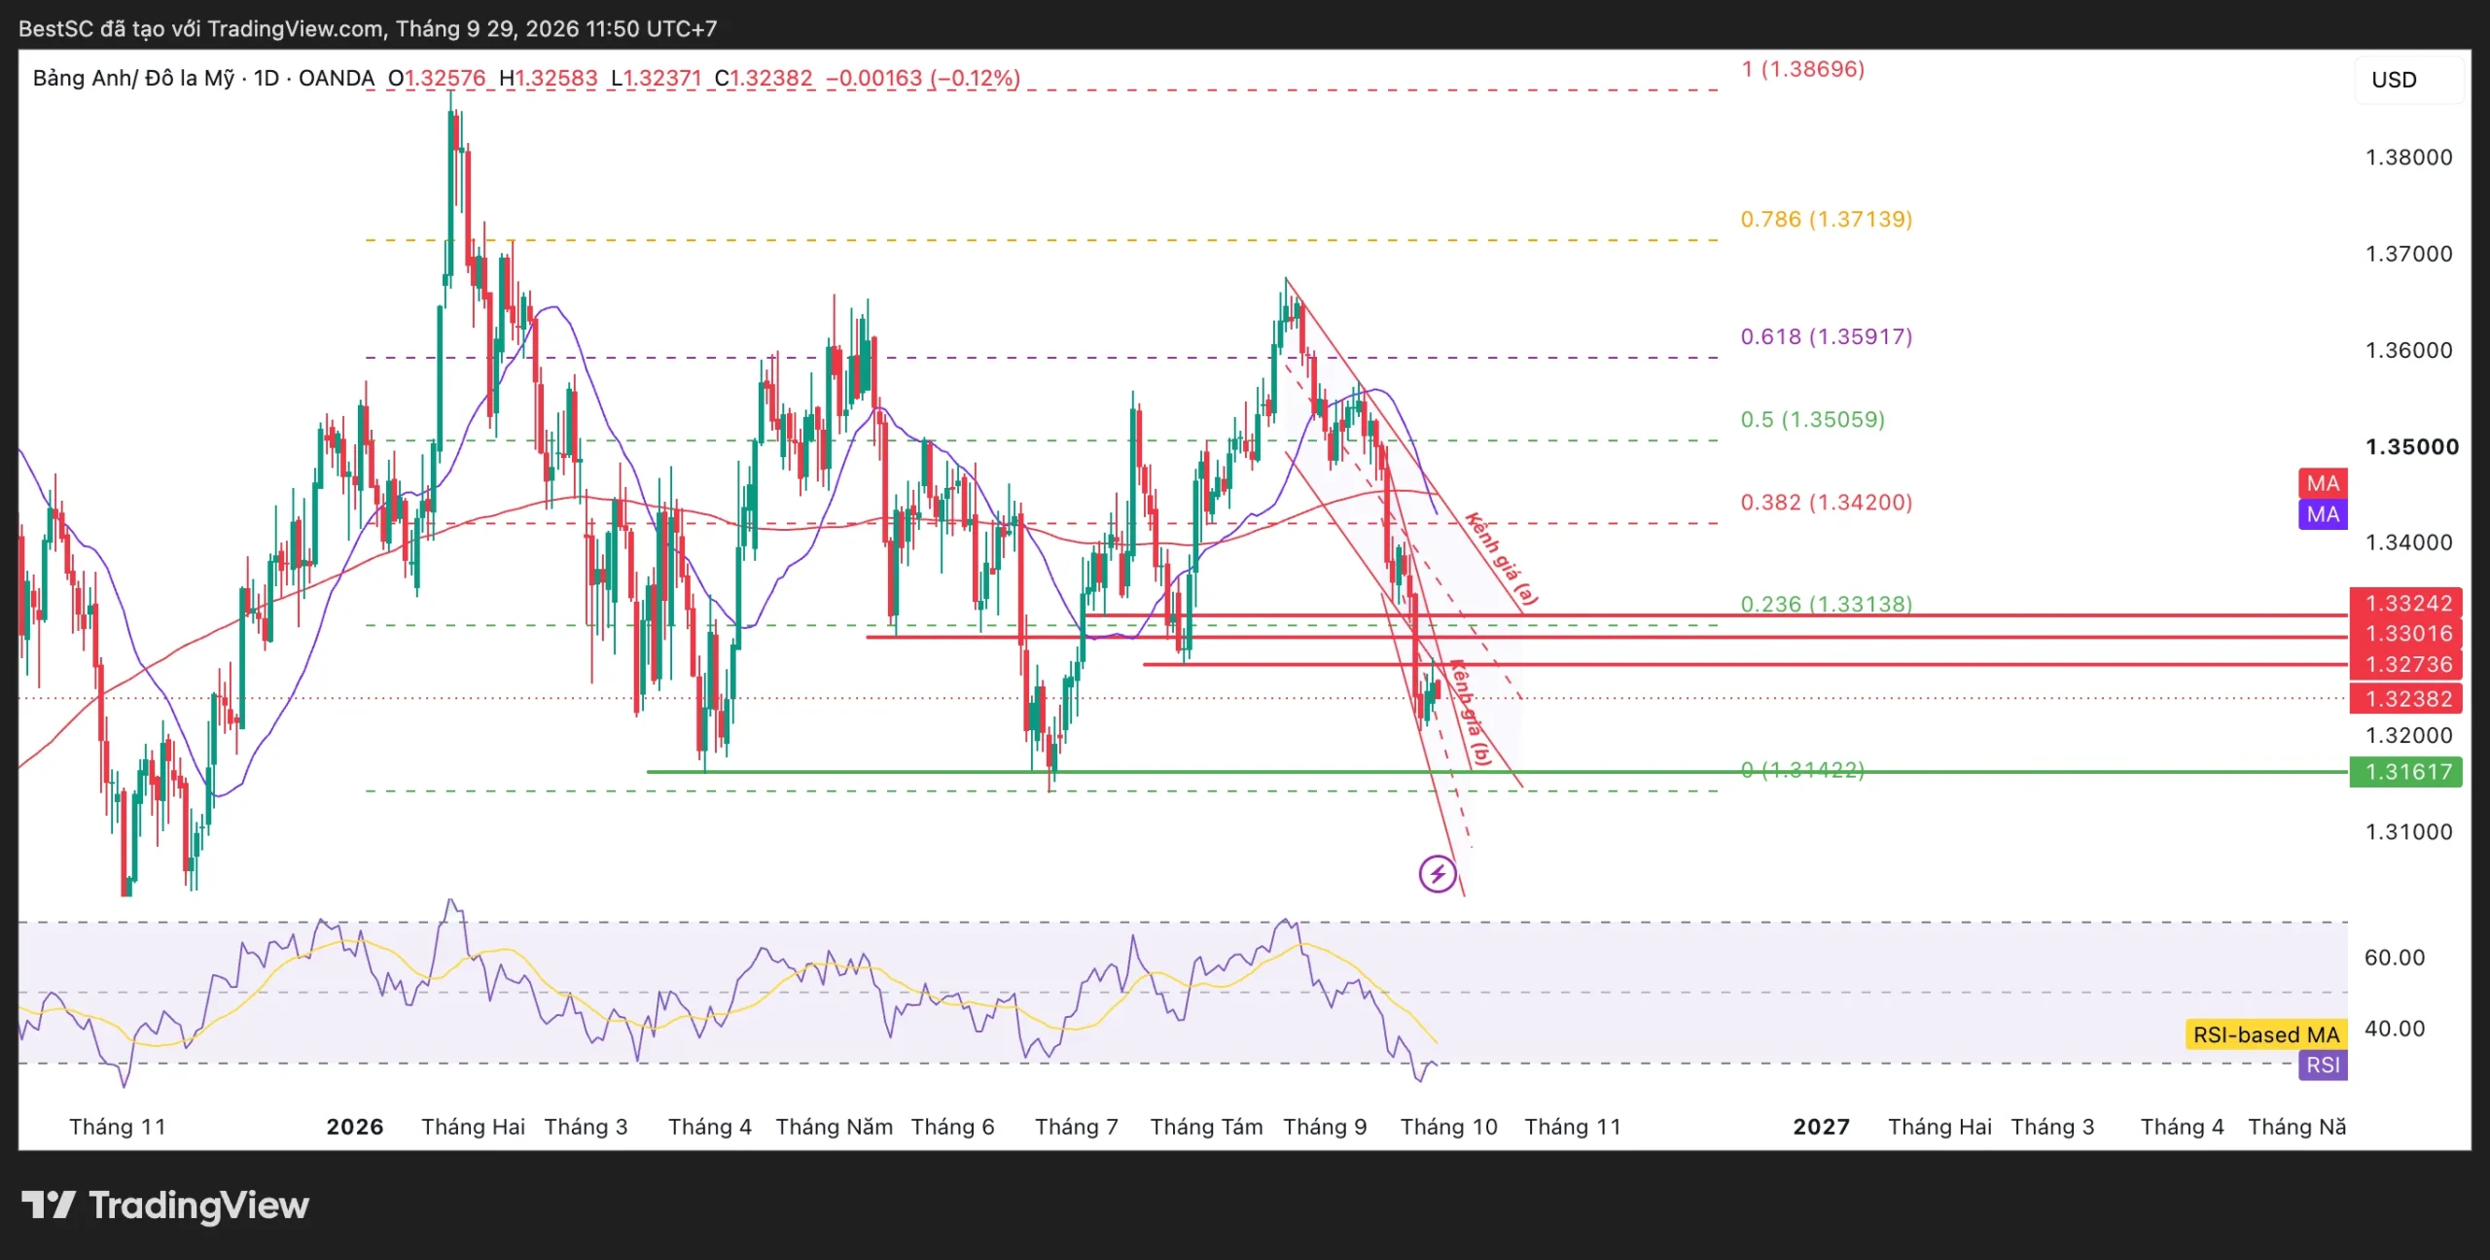This screenshot has height=1260, width=2490.
Task: Select the 1.33016 price line label
Action: pyautogui.click(x=2405, y=634)
